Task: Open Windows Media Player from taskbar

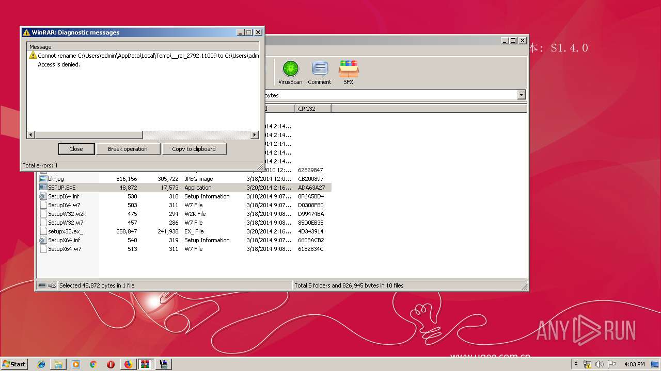Action: (x=76, y=364)
